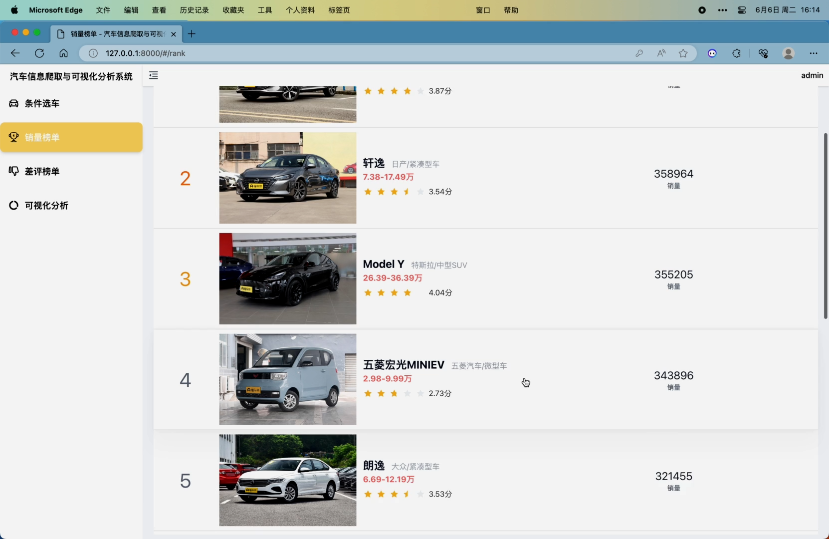Click the Model Y model name
Screen dimensions: 829x539
384,264
